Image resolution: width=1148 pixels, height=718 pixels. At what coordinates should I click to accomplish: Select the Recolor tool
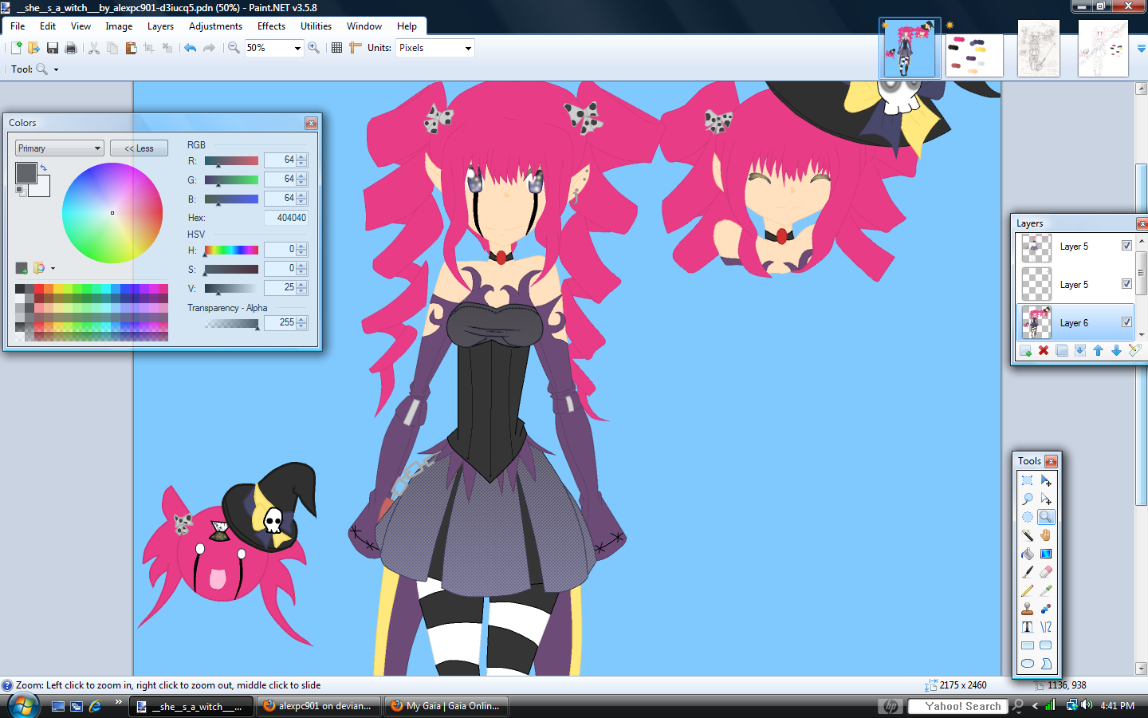point(1046,609)
